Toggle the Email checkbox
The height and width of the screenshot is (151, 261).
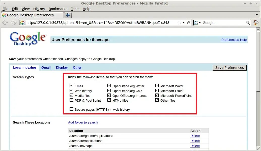[71, 85]
